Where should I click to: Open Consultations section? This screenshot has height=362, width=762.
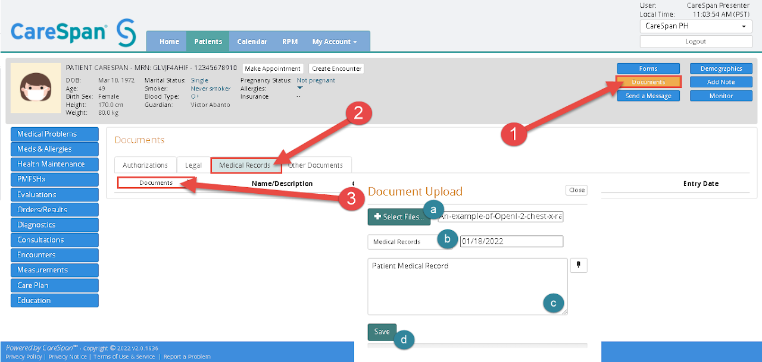[x=55, y=240]
